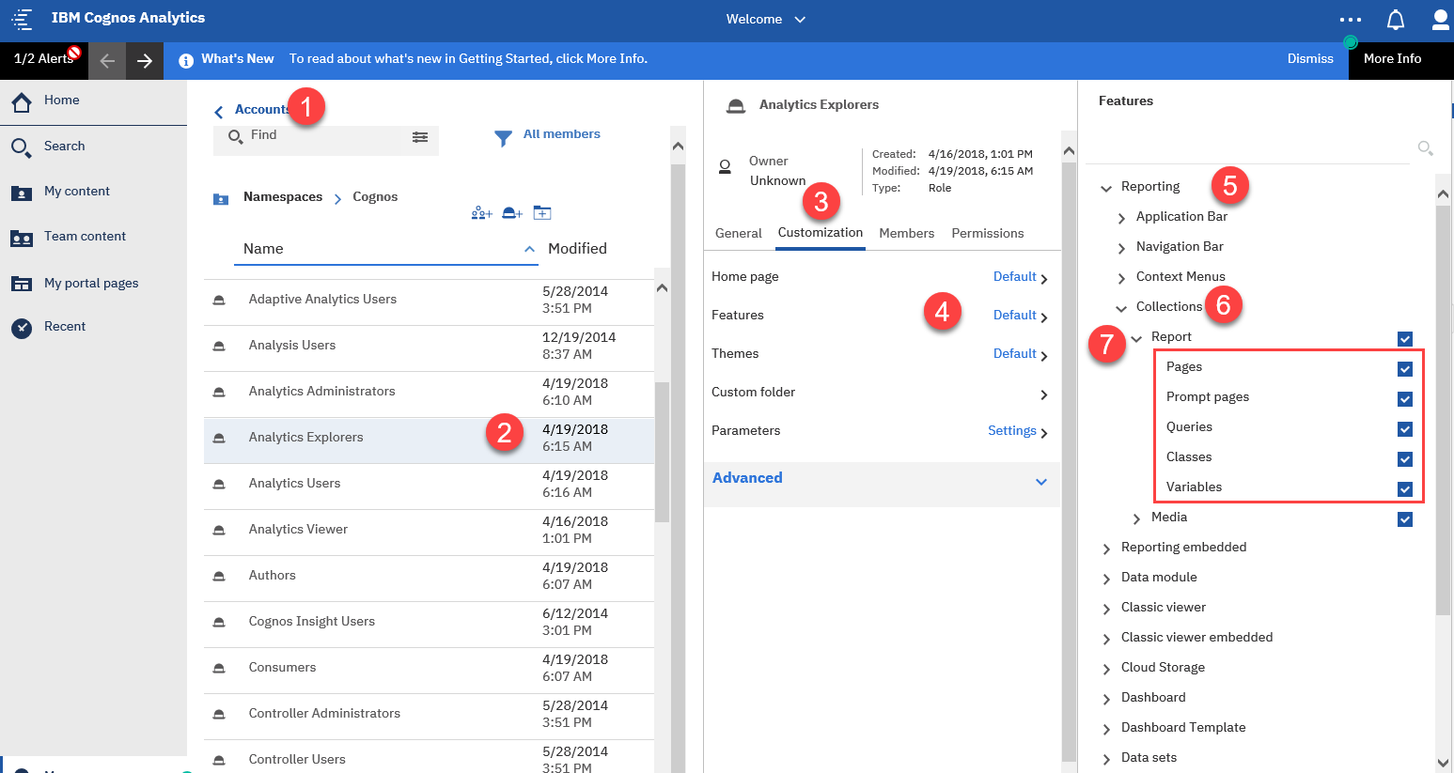Open the Permissions tab
The height and width of the screenshot is (773, 1454).
click(987, 233)
